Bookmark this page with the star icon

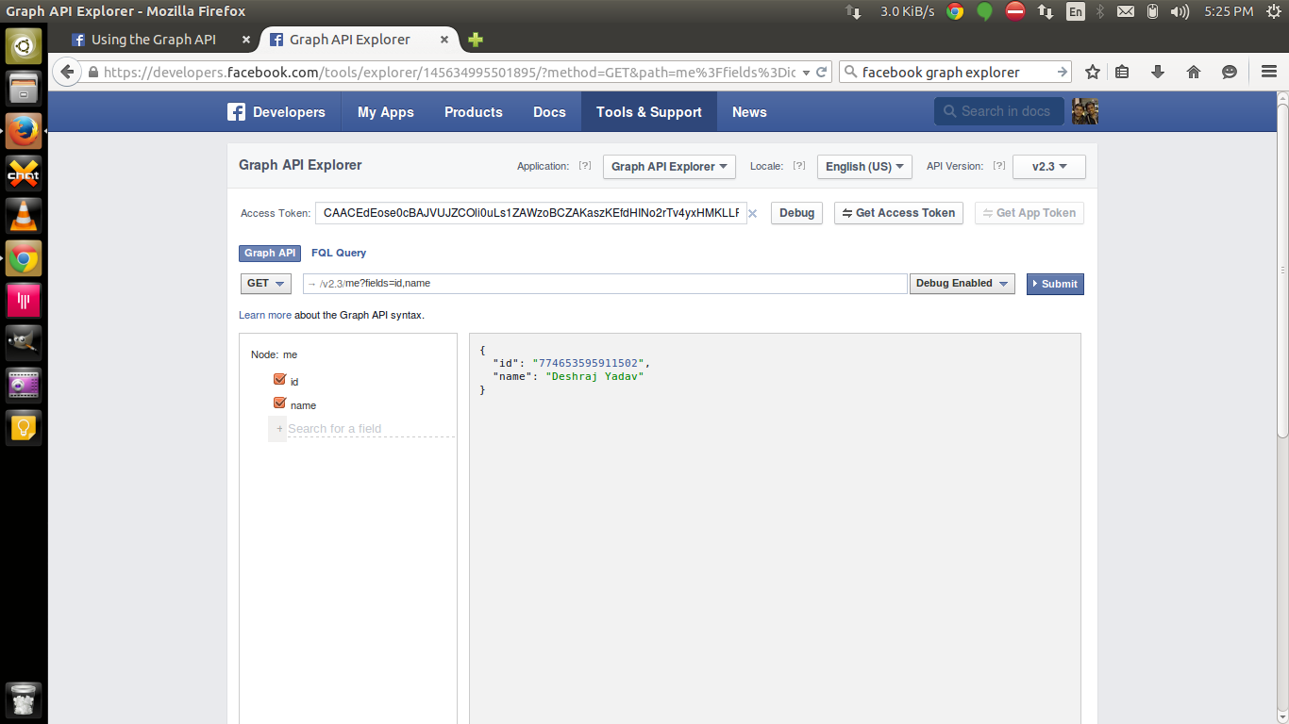(1093, 72)
